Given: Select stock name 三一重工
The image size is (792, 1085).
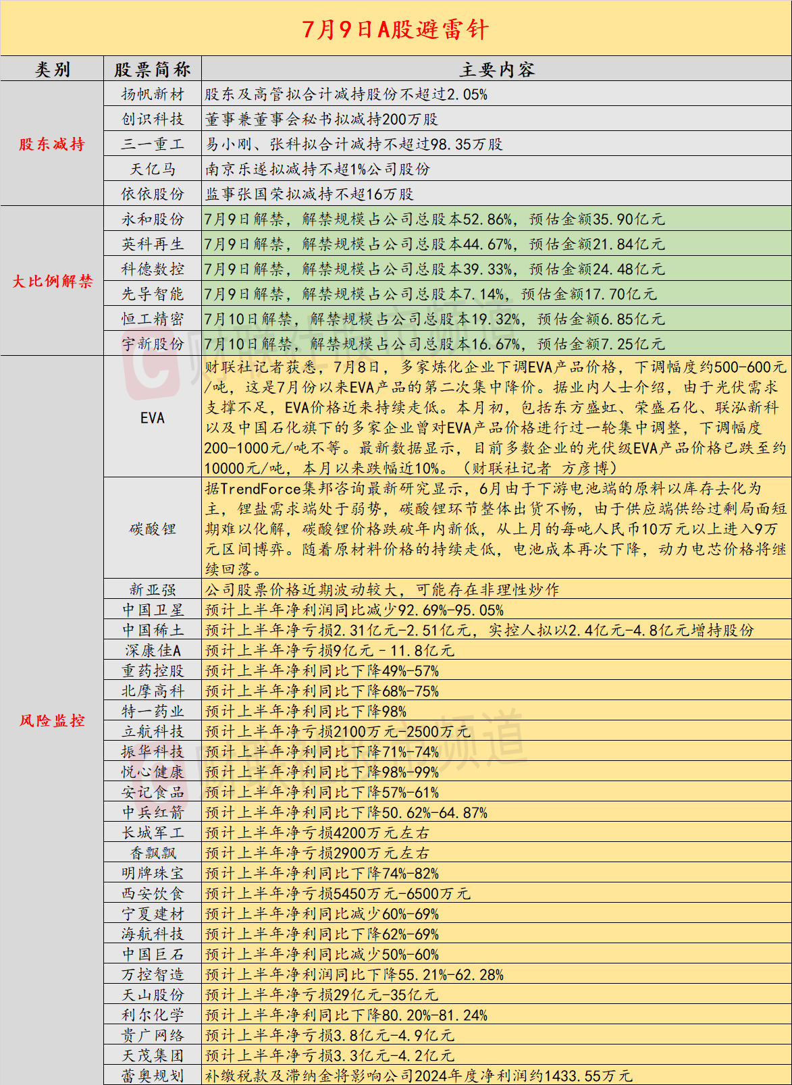Looking at the screenshot, I should coord(153,144).
